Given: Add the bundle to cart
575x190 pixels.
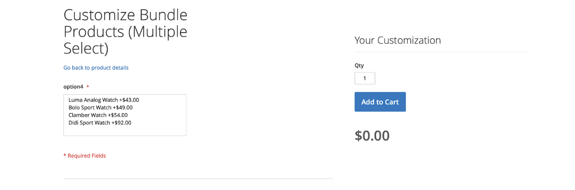Looking at the screenshot, I should pos(380,102).
